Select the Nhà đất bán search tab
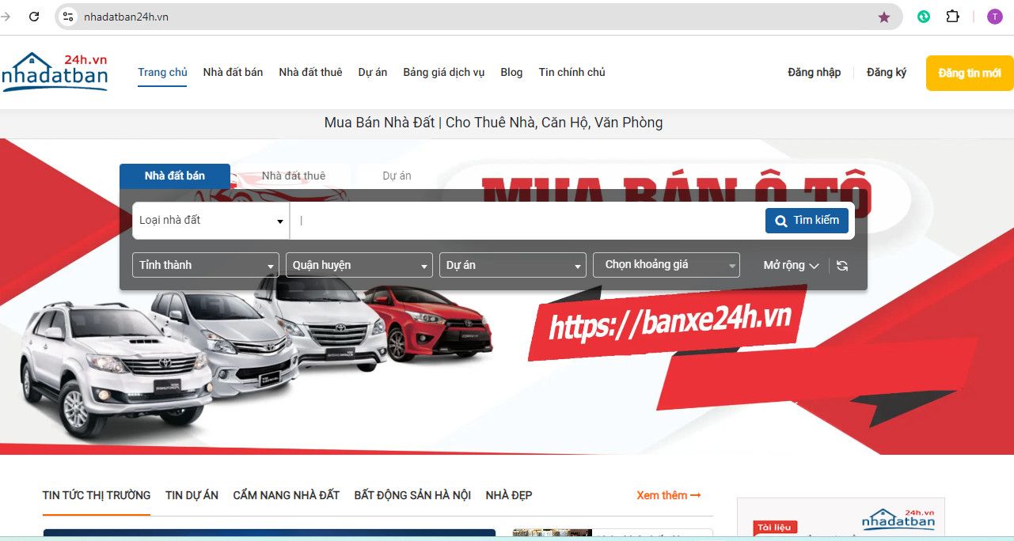This screenshot has width=1014, height=541. pyautogui.click(x=175, y=176)
